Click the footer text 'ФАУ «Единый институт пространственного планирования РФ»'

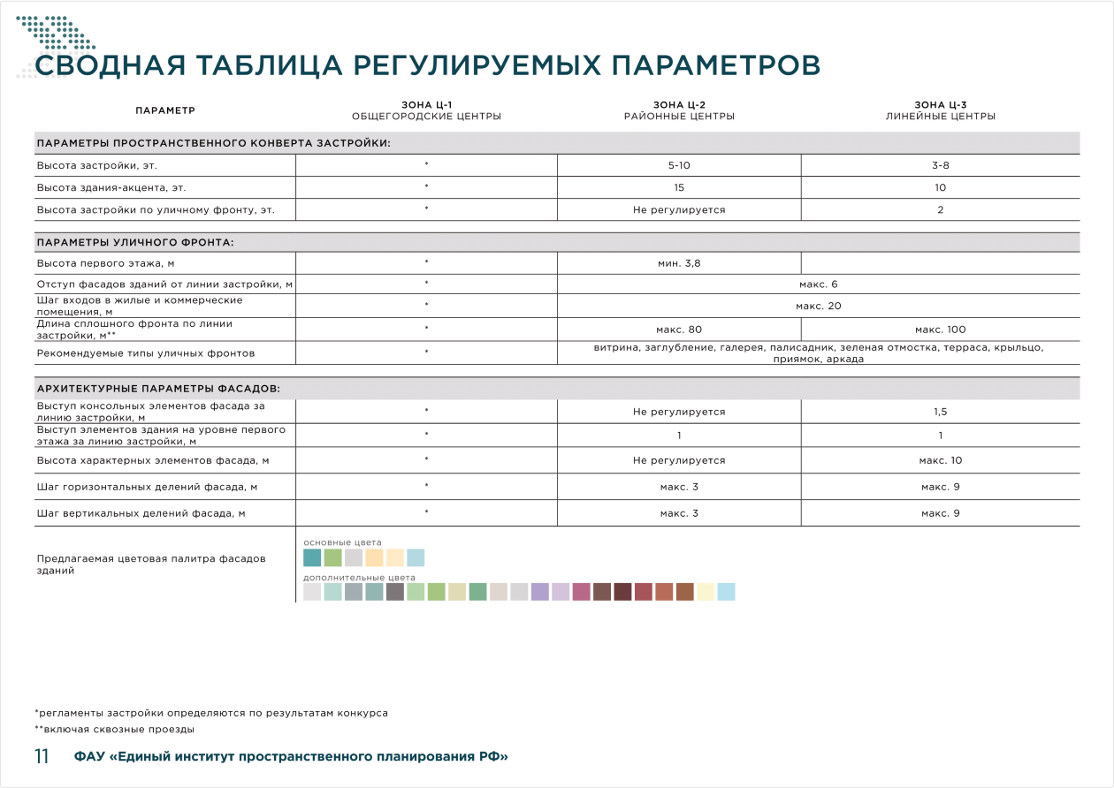tap(291, 757)
